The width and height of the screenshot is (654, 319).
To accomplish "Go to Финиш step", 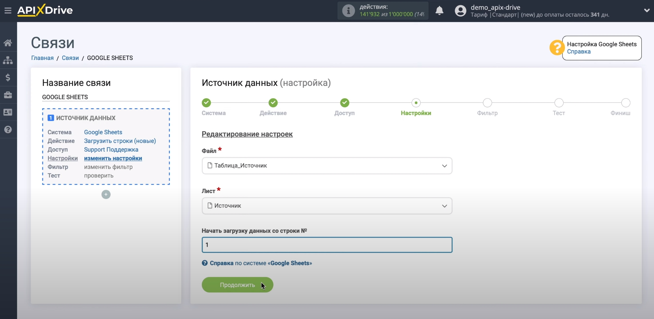I will coord(626,103).
